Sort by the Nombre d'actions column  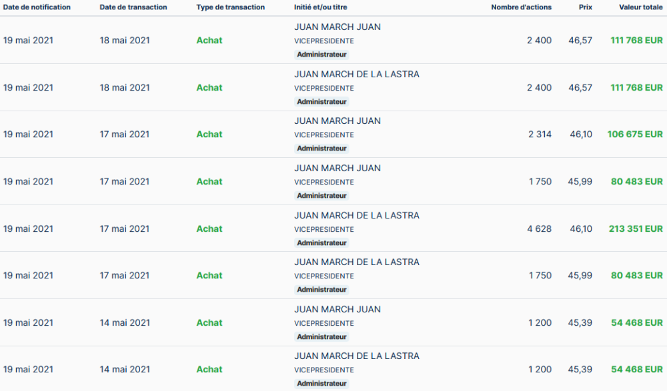pos(521,7)
